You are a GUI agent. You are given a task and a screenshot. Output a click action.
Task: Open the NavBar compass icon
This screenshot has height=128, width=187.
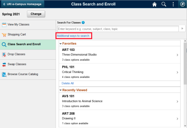pyautogui.click(x=183, y=4)
